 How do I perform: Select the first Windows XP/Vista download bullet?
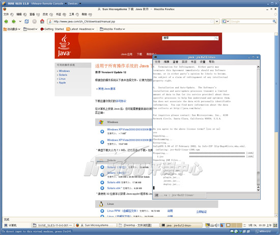102,132
